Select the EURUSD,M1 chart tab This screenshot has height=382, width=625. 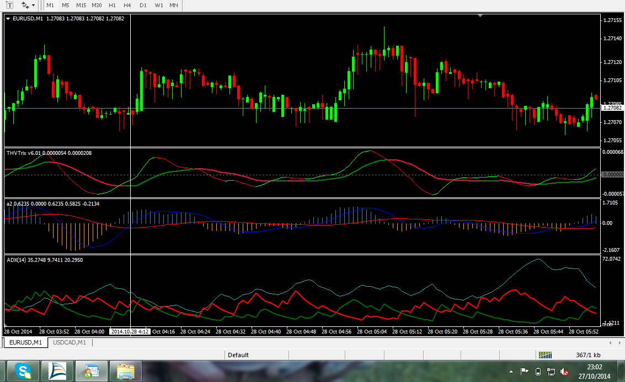pyautogui.click(x=25, y=342)
